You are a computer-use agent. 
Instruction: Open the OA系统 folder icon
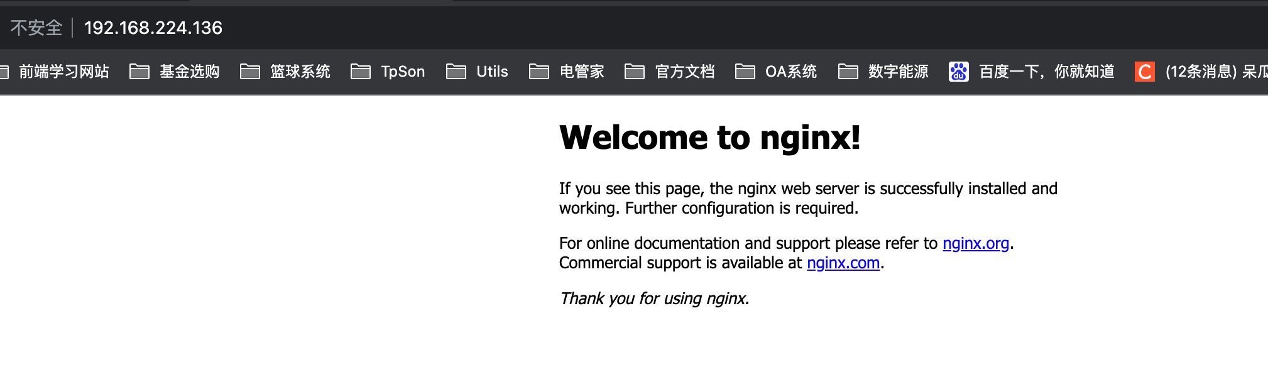[x=745, y=72]
